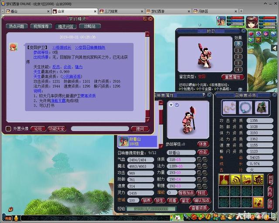Image resolution: width=279 pixels, height=223 pixels.
Task: Click the 查看资质 arrow button
Action: tap(199, 208)
